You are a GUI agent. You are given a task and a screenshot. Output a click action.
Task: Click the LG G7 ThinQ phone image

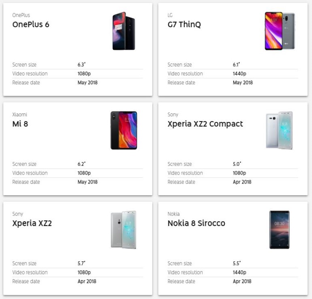point(280,31)
